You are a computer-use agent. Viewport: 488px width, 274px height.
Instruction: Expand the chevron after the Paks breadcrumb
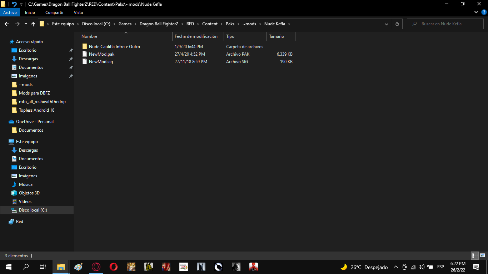click(x=238, y=24)
